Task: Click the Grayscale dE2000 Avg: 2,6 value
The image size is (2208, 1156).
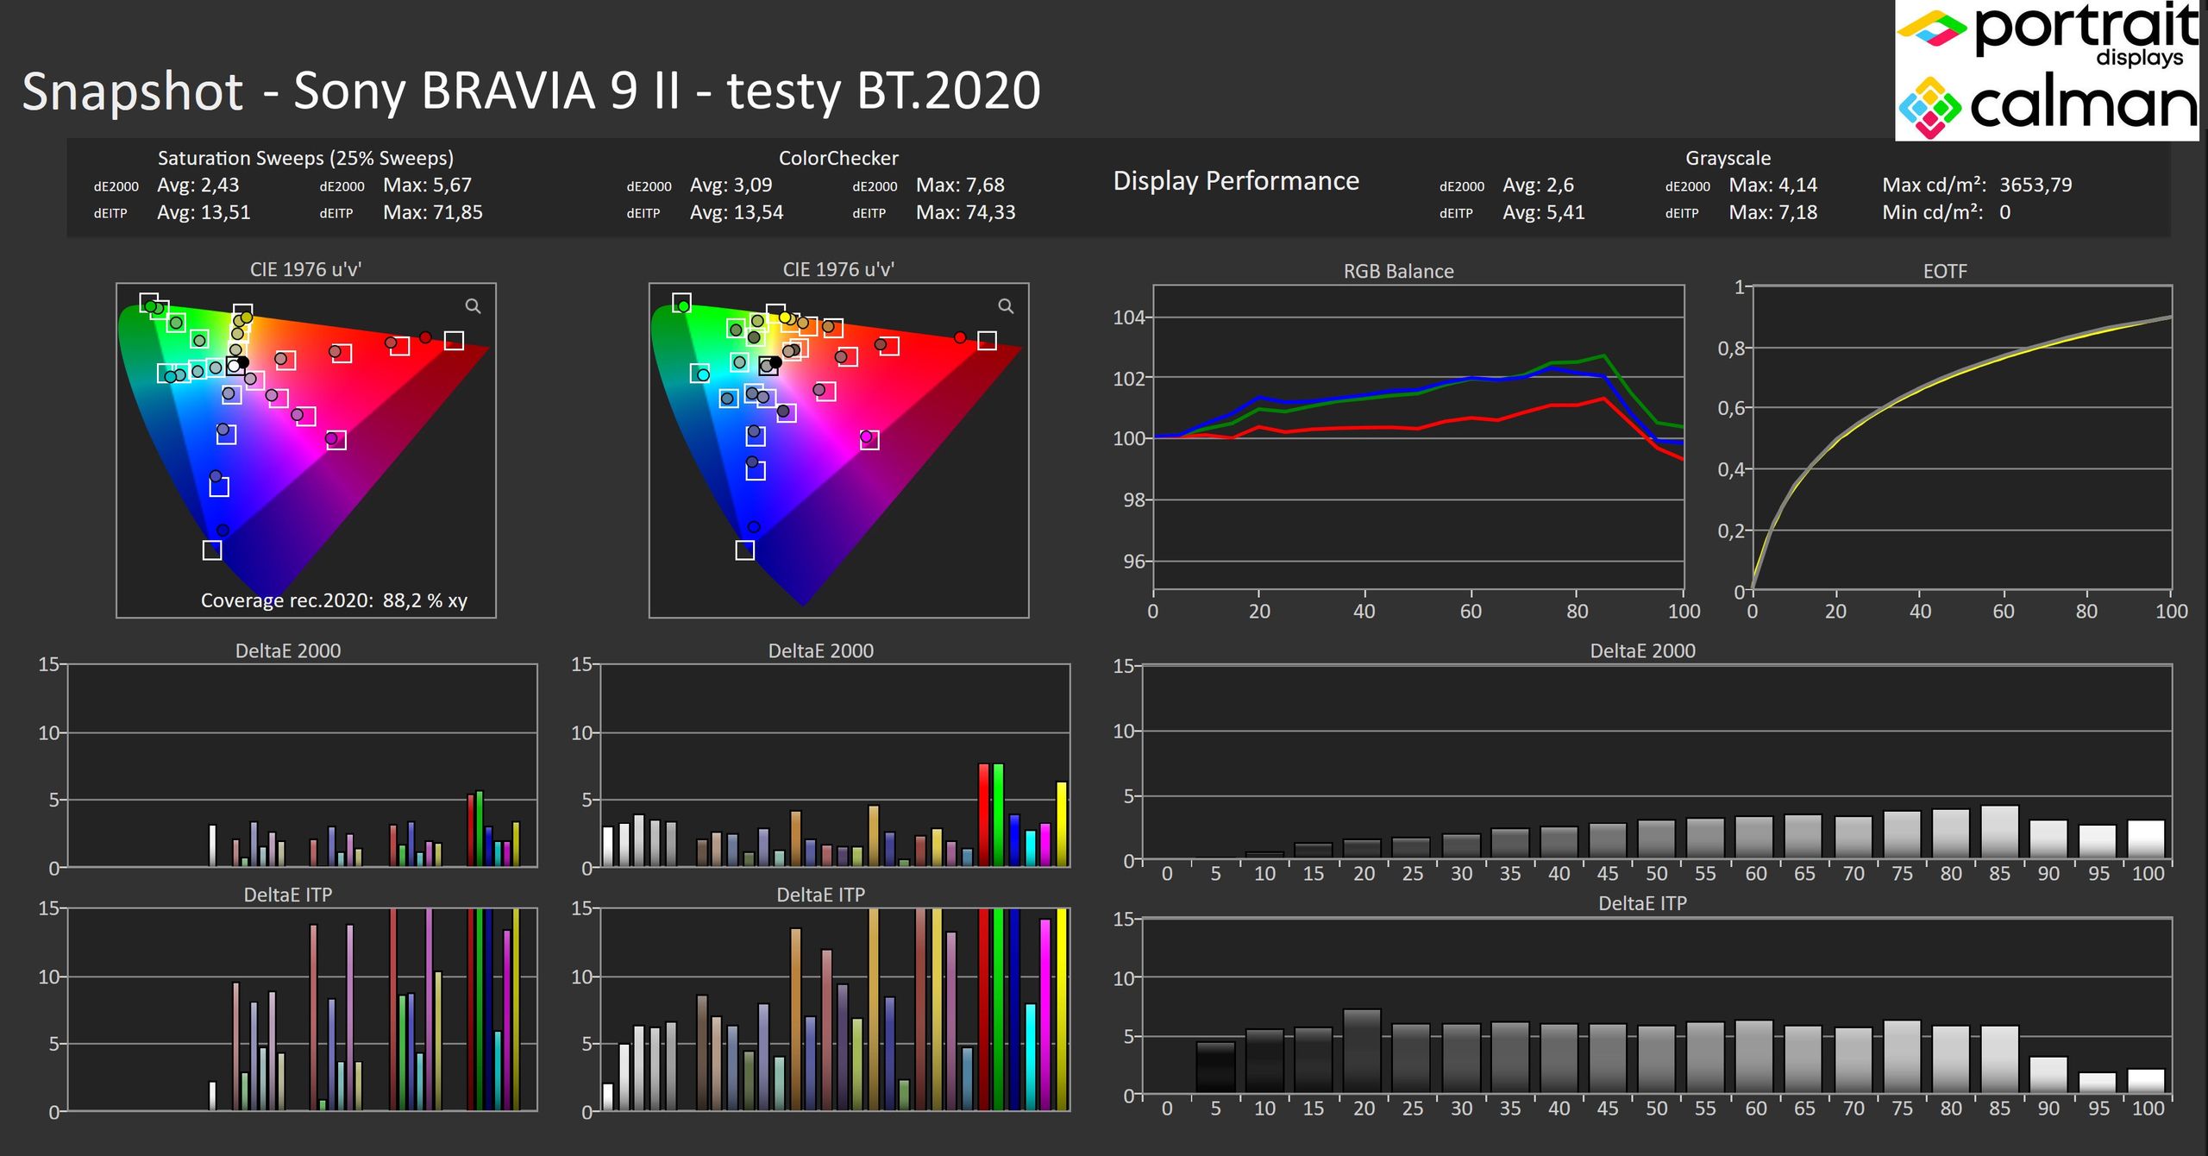Action: click(x=1538, y=185)
